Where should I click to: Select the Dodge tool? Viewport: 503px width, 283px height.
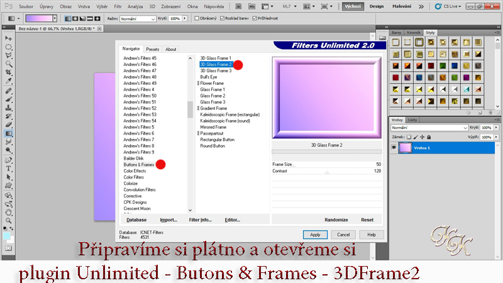[8, 150]
